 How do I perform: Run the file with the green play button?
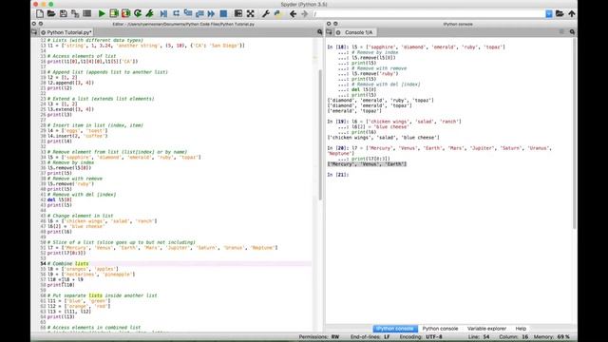pyautogui.click(x=102, y=13)
